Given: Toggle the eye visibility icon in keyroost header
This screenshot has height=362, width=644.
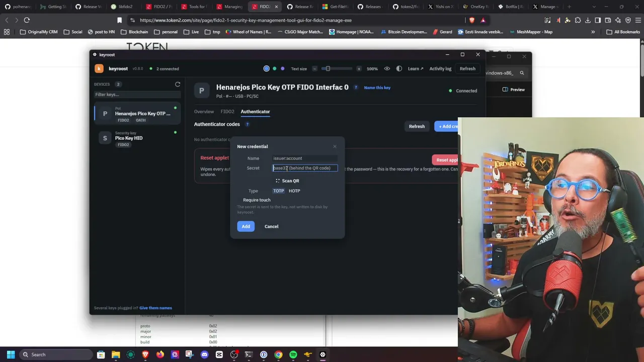Looking at the screenshot, I should 387,68.
